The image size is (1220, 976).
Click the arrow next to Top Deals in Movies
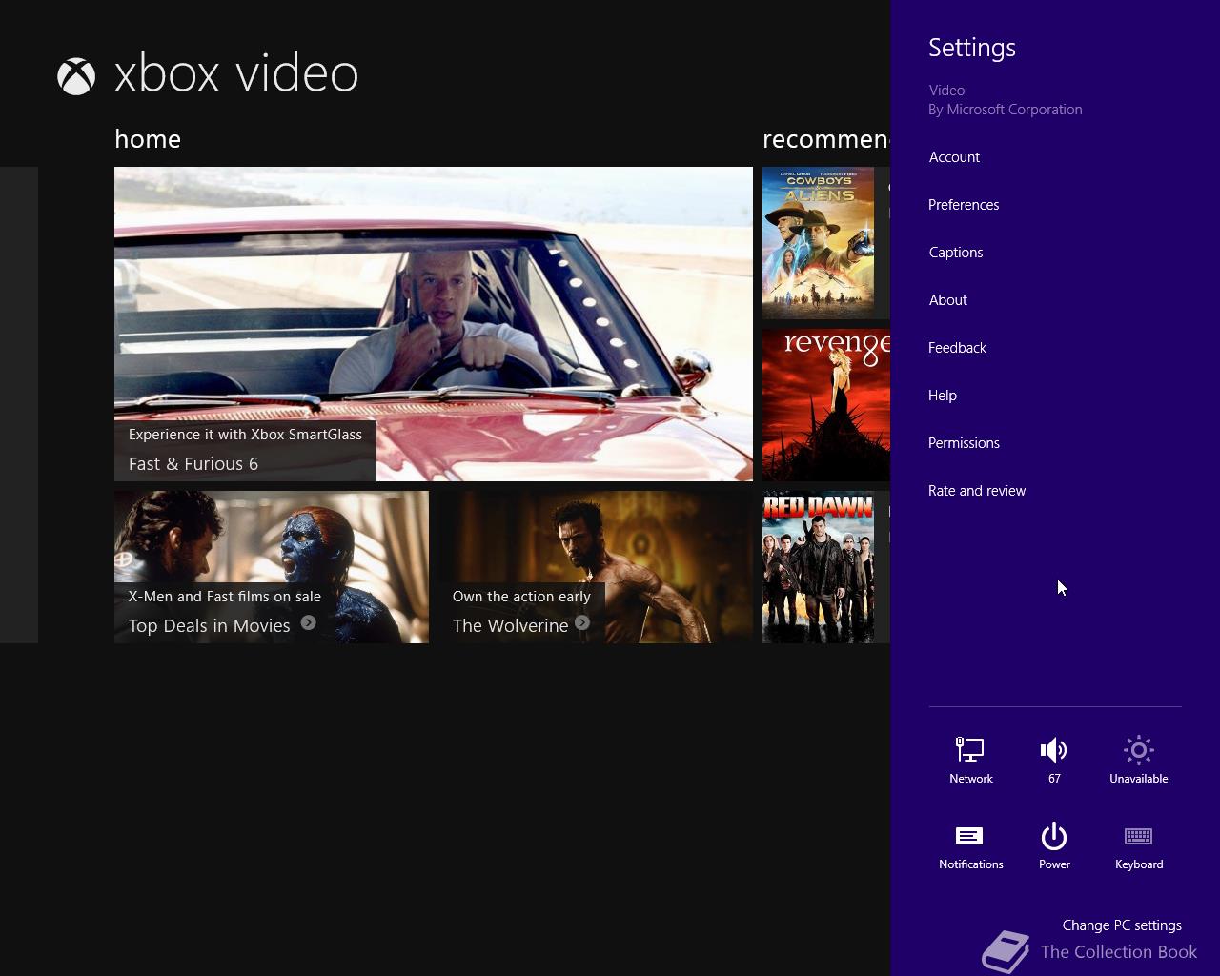pos(308,622)
